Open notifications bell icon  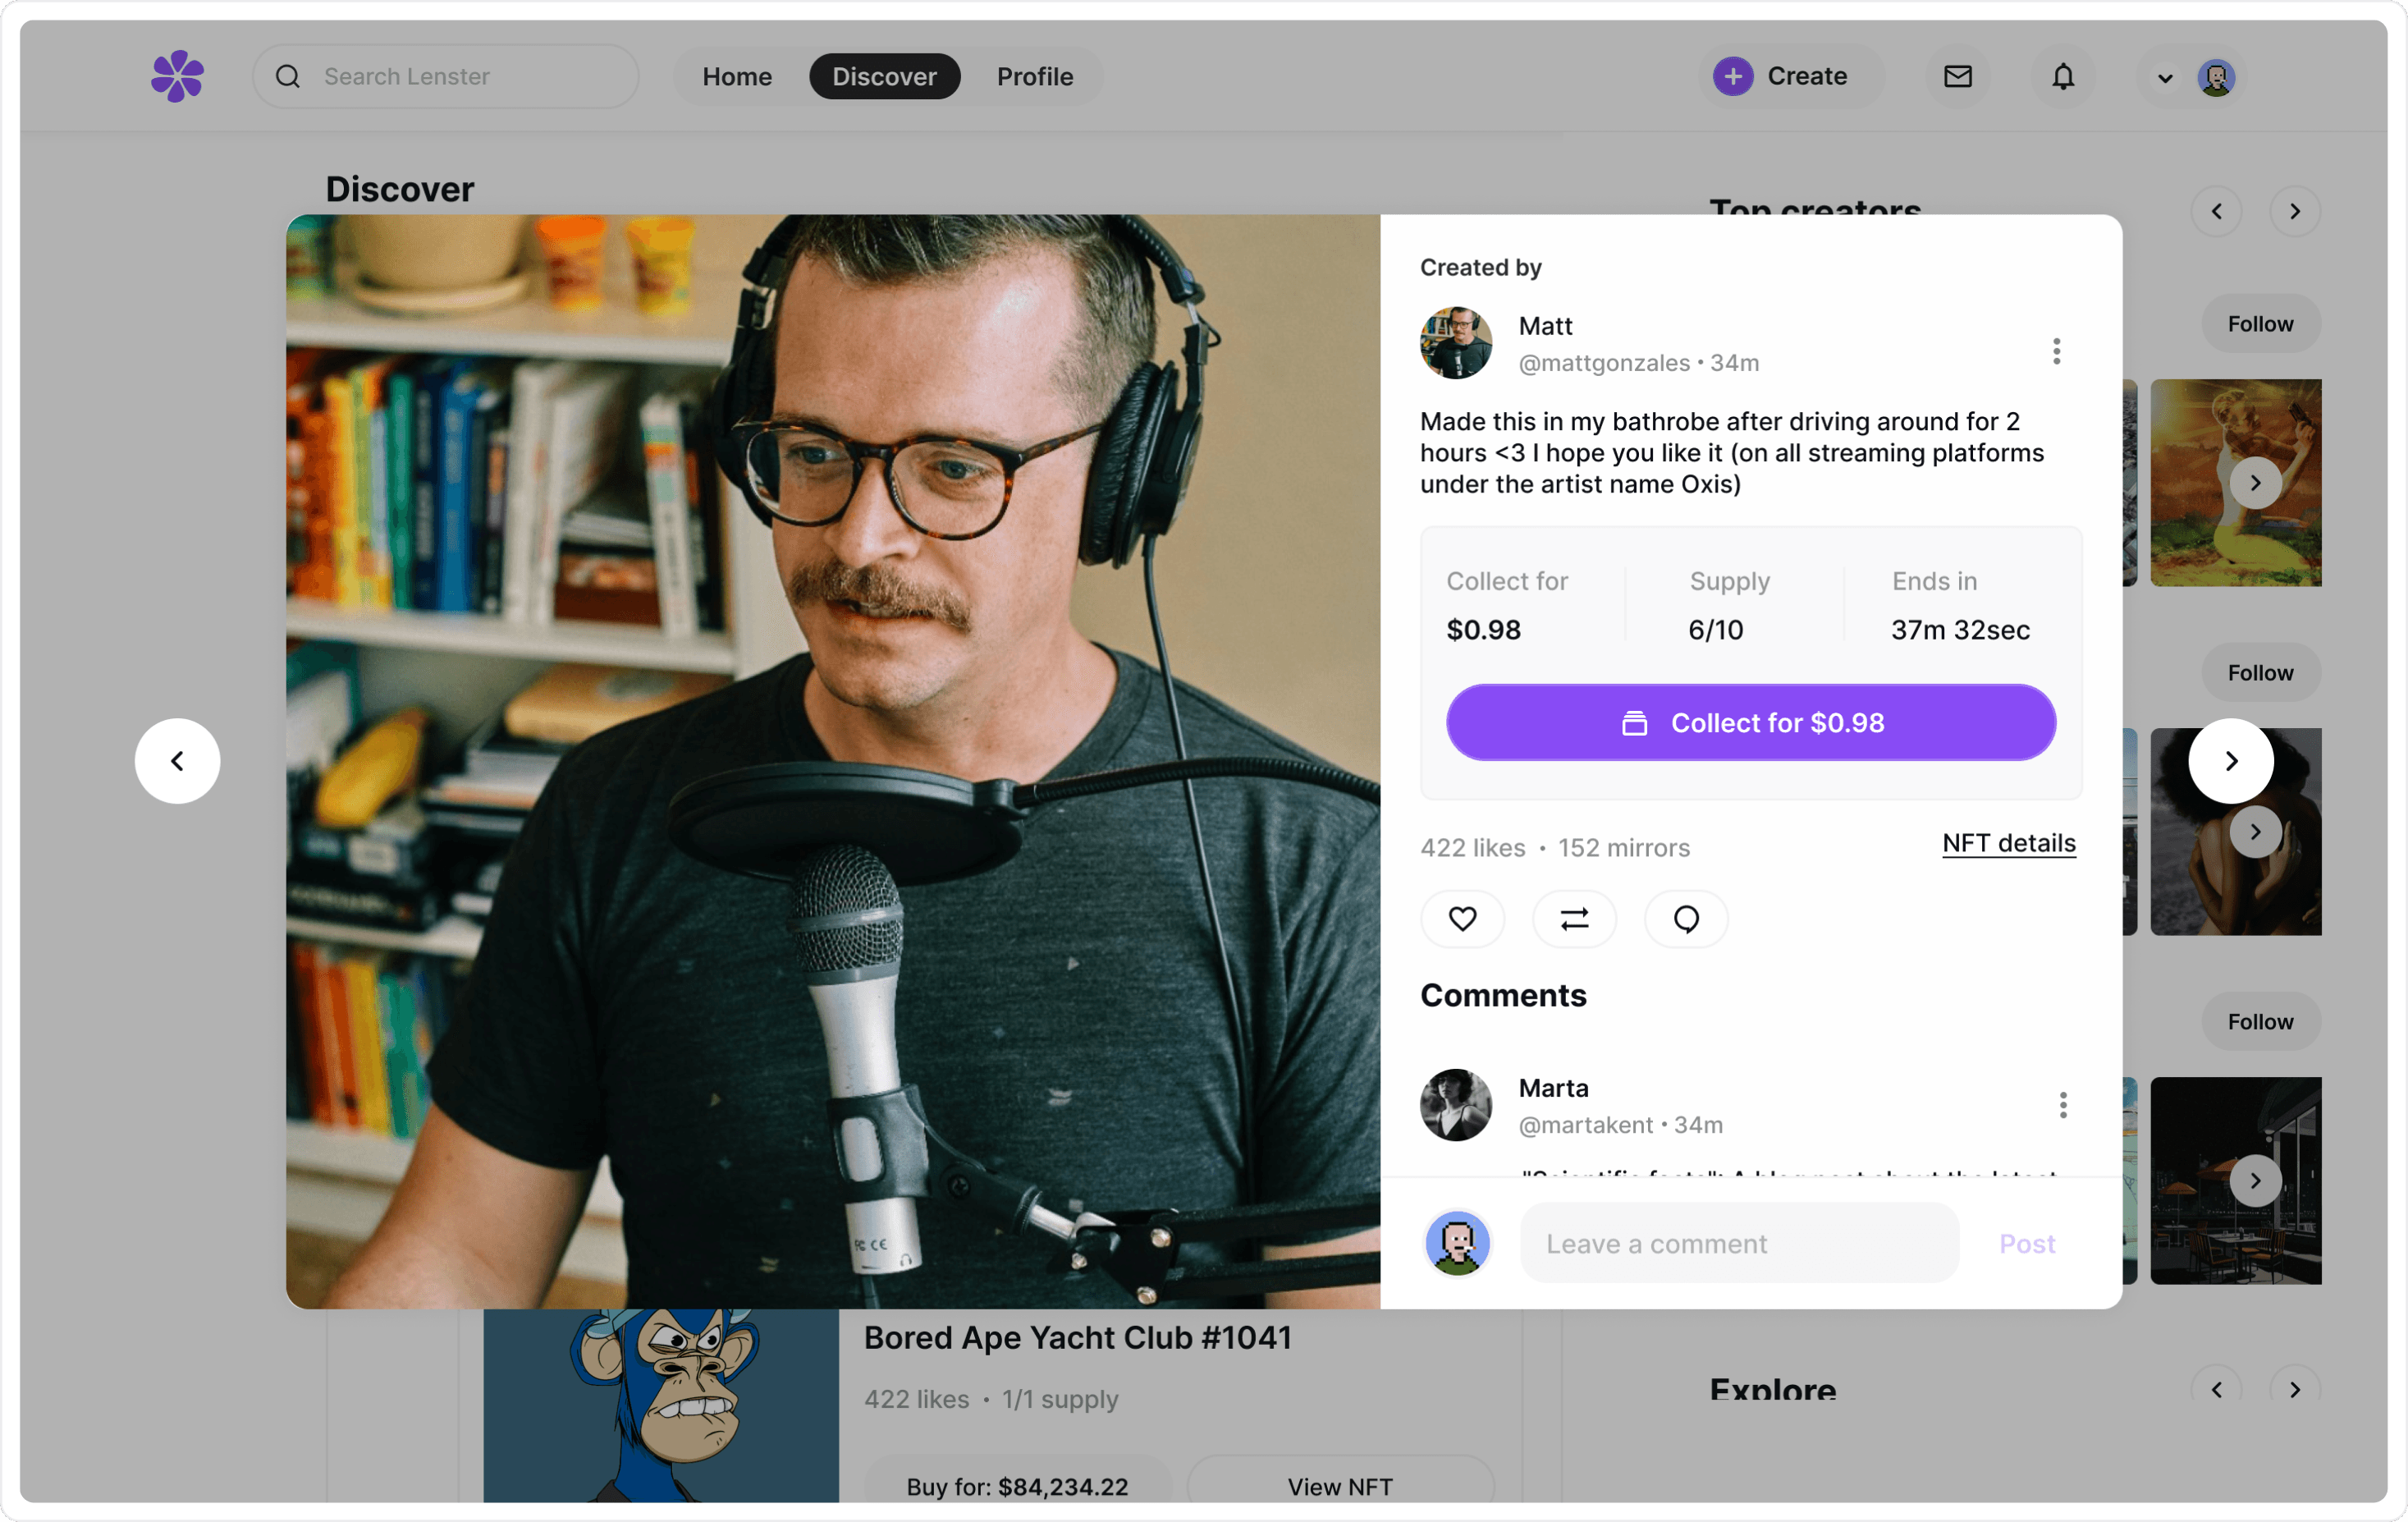[2062, 76]
